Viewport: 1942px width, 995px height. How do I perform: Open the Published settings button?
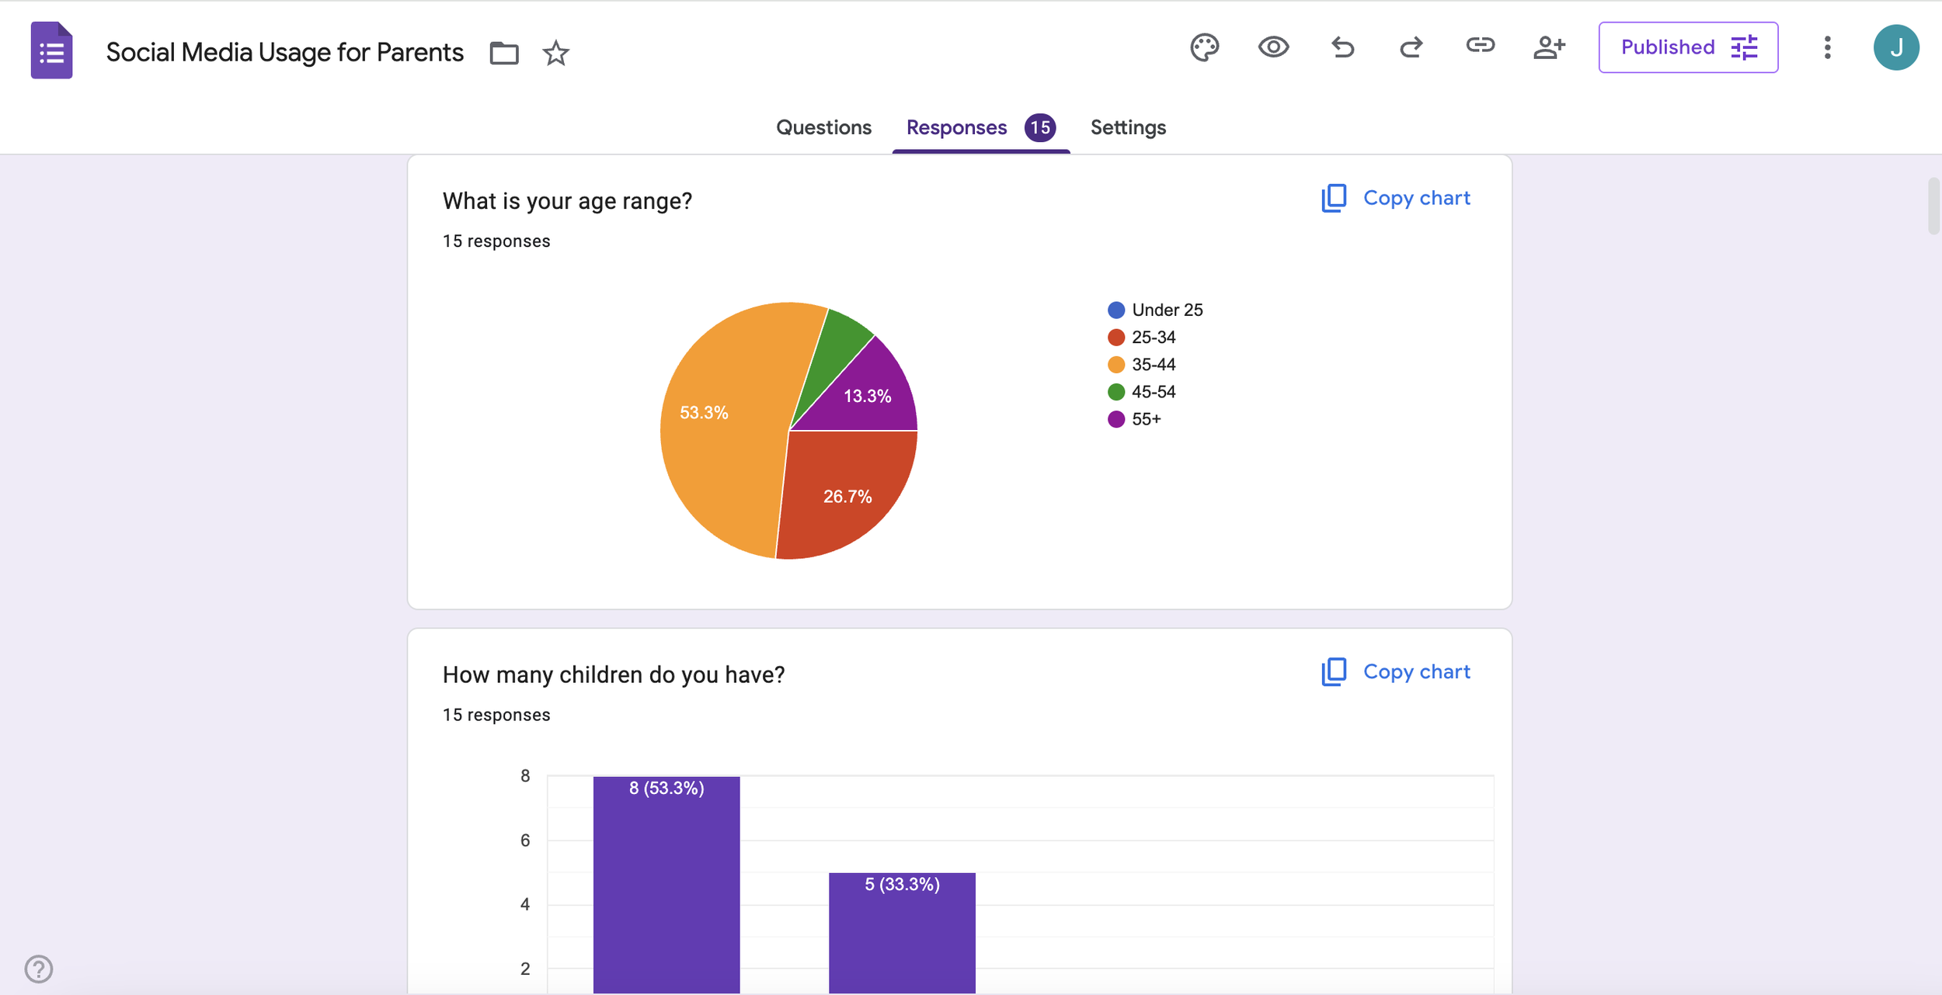click(1688, 47)
